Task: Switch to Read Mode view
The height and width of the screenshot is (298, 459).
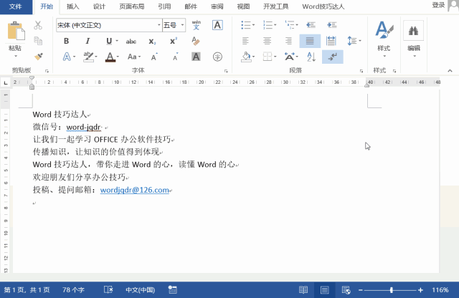Action: [303, 290]
